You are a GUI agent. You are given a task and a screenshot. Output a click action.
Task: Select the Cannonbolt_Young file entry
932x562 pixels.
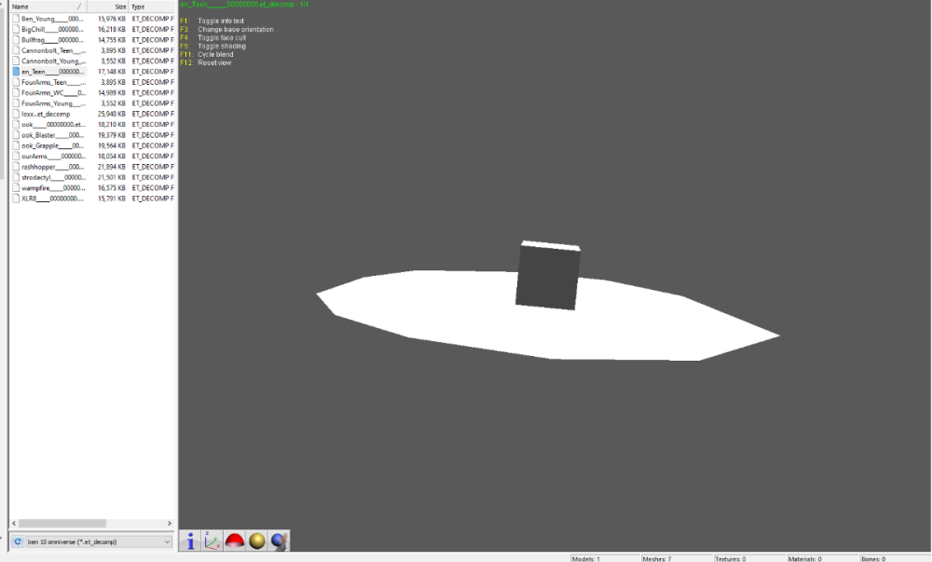tap(51, 61)
